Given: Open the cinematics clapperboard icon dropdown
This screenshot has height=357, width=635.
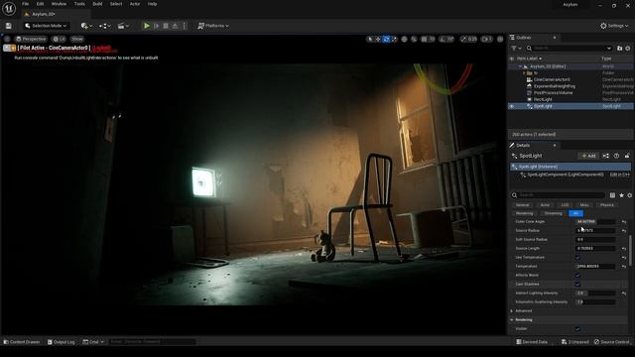Looking at the screenshot, I should [x=123, y=26].
